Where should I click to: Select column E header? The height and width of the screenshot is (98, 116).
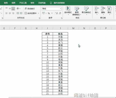[x=4, y=28]
